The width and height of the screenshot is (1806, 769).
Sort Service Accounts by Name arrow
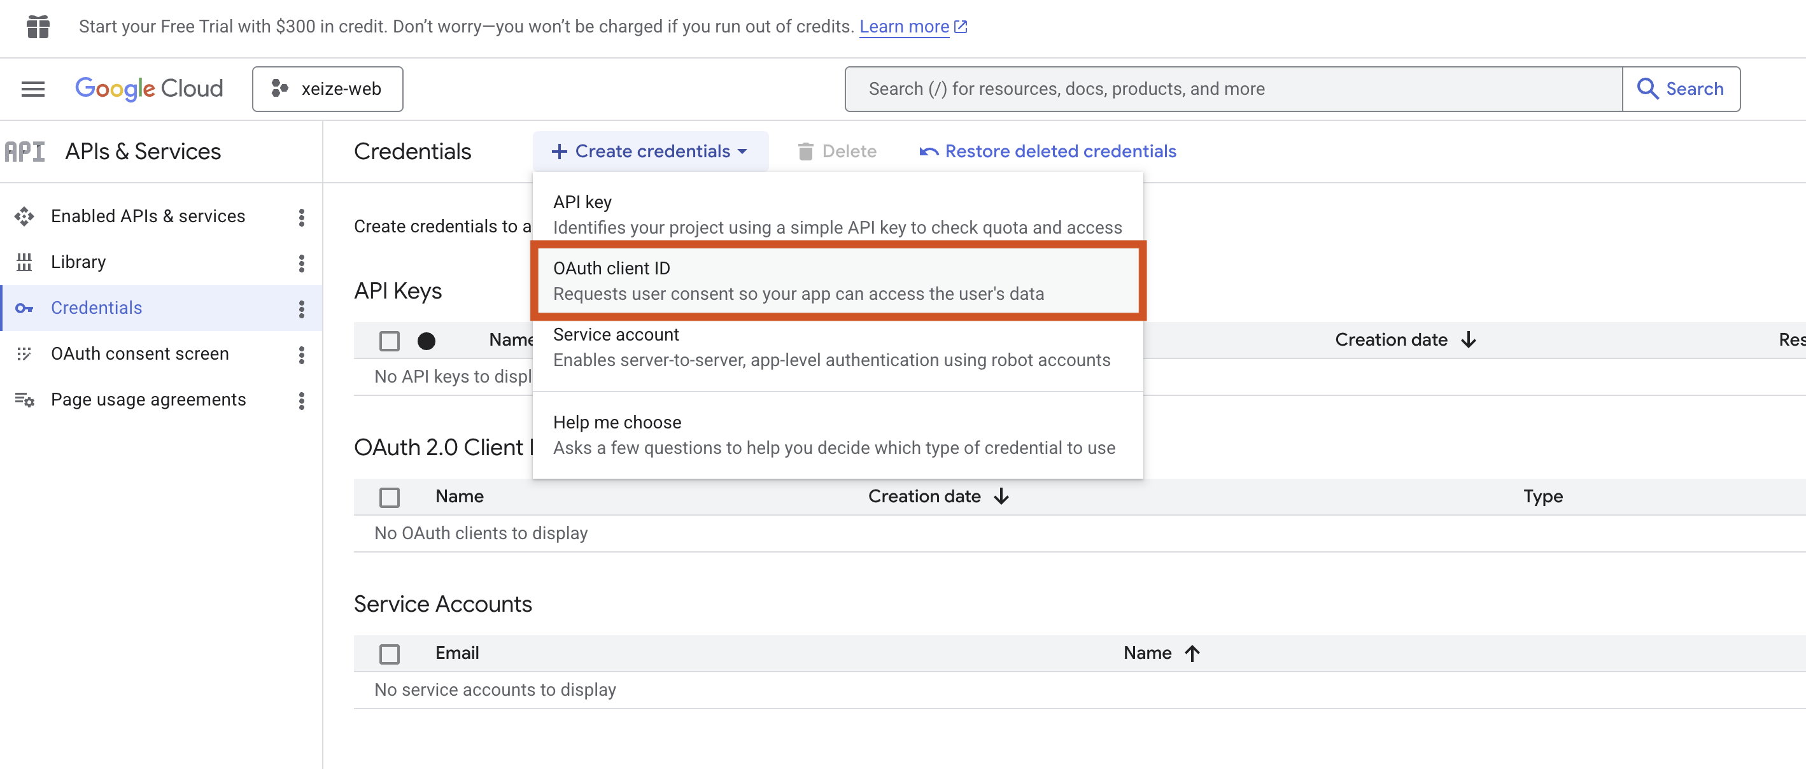(x=1192, y=653)
